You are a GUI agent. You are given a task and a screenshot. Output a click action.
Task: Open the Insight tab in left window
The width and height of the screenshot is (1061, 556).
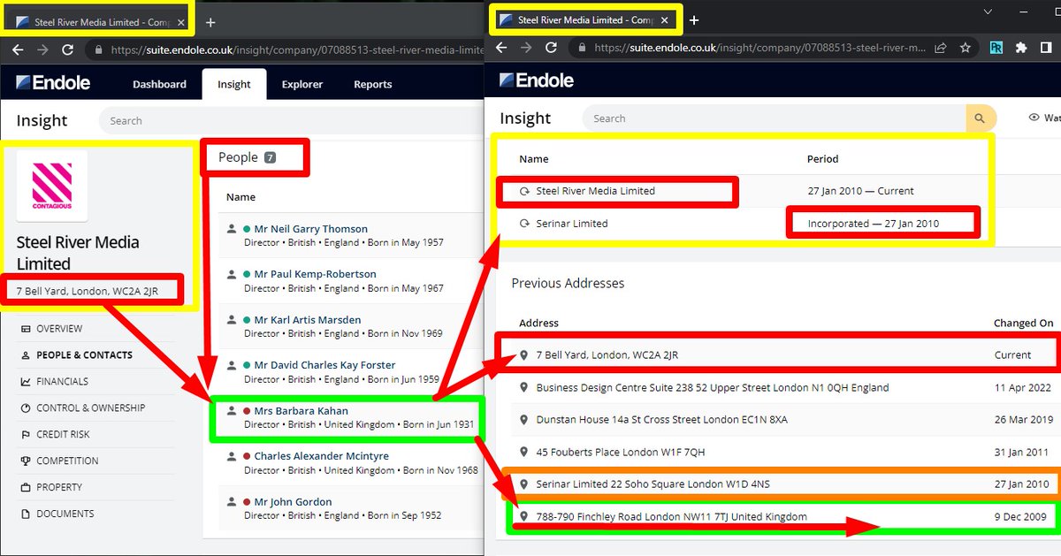point(234,84)
